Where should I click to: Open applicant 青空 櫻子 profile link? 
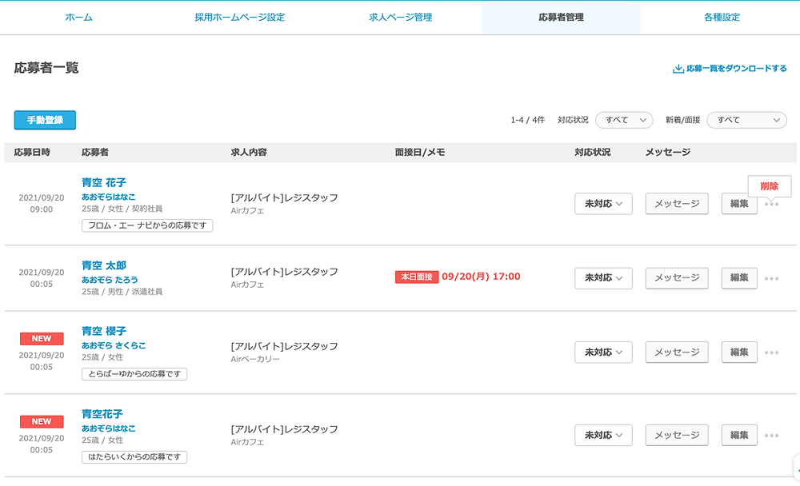[104, 332]
